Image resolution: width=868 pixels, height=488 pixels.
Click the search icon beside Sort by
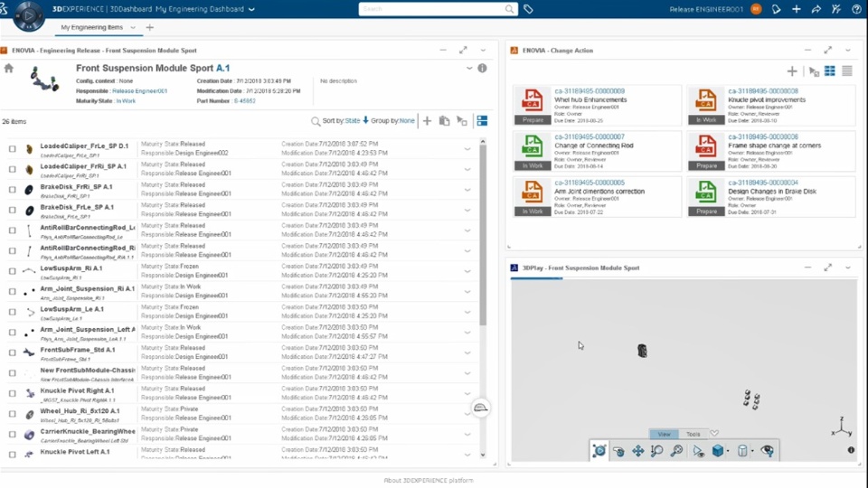pos(315,121)
